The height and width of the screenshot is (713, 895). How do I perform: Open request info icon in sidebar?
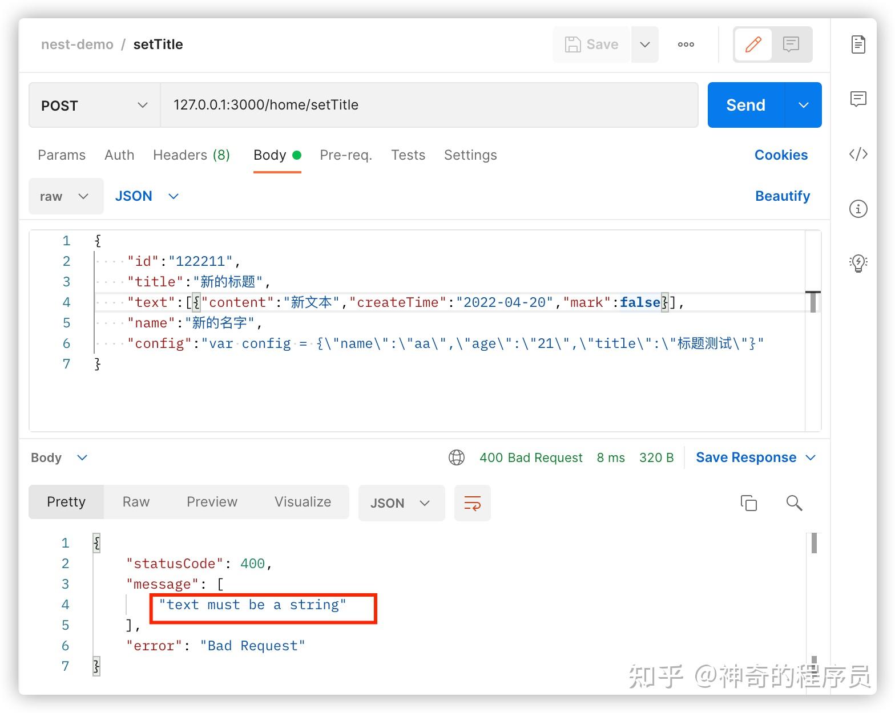[x=858, y=209]
